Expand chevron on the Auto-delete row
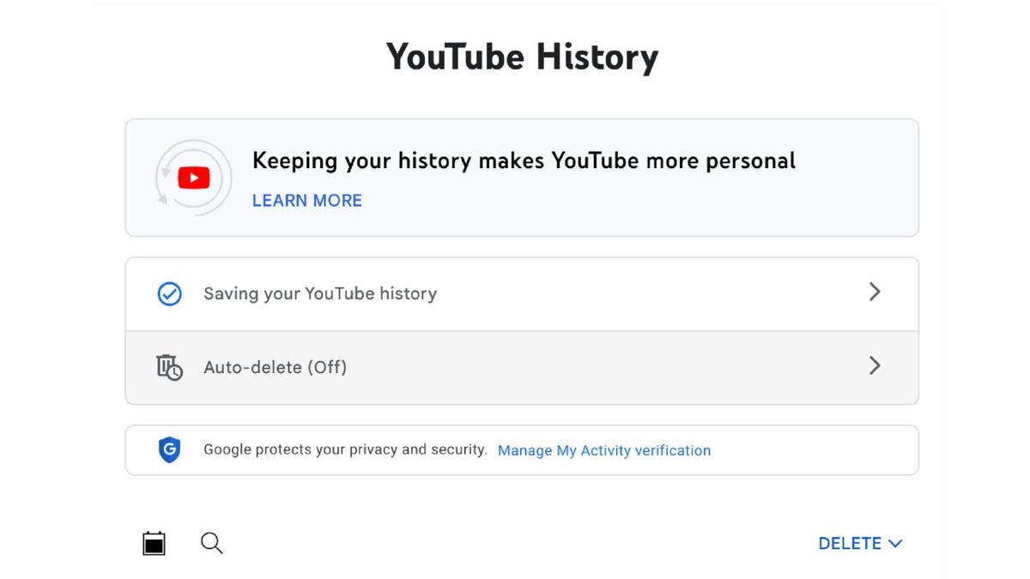 875,366
